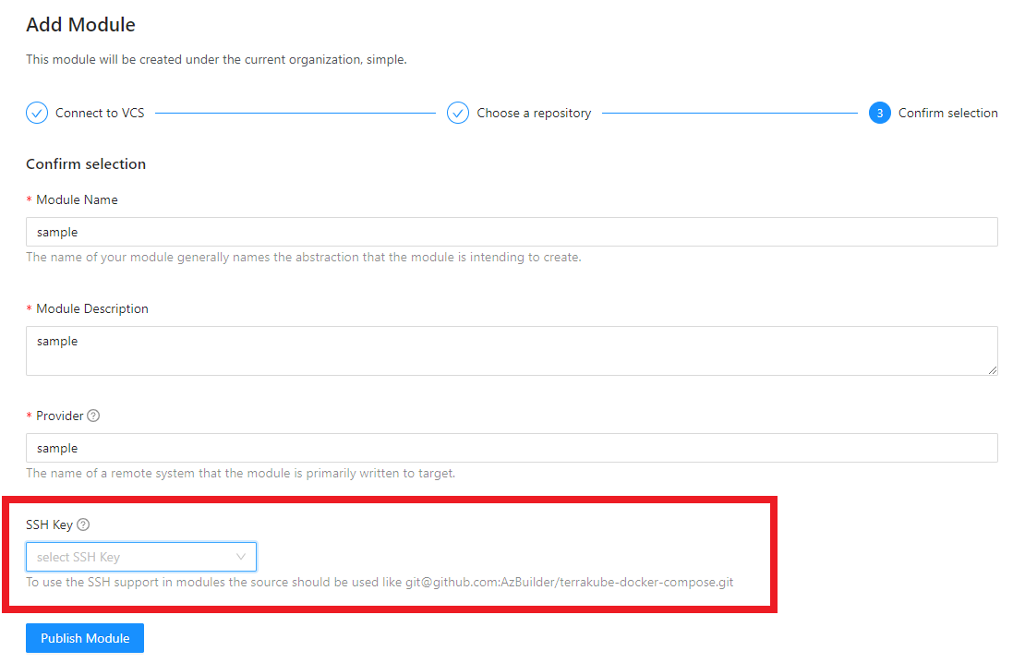The image size is (1025, 663).
Task: Go back to Connect to VCS step
Action: (x=100, y=113)
